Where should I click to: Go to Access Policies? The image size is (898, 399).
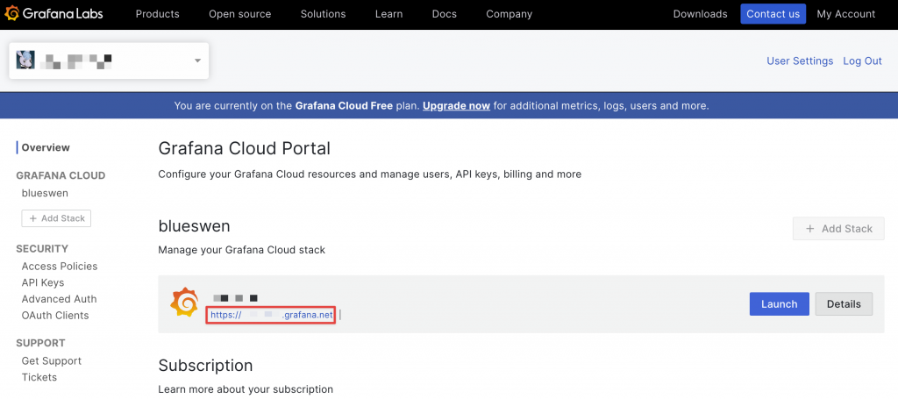60,267
